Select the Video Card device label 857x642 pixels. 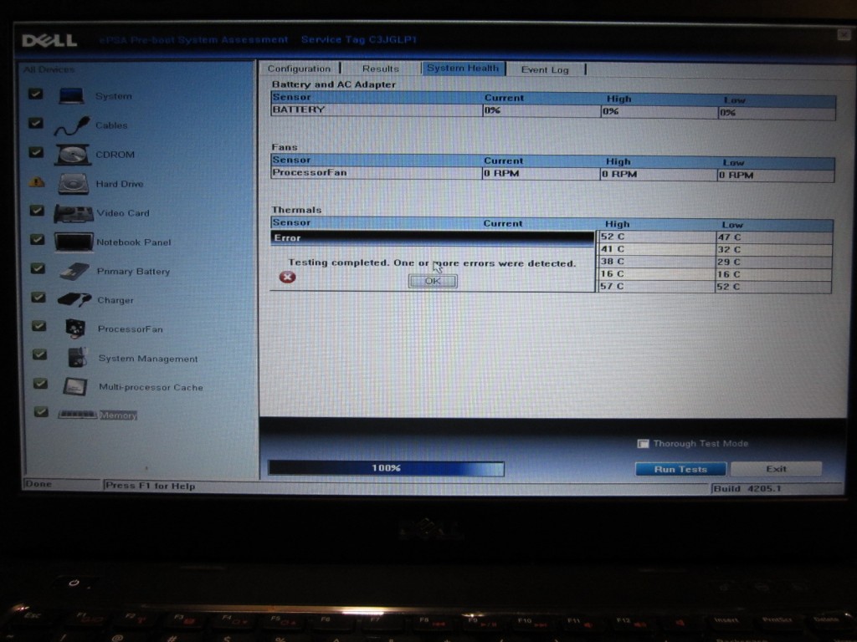pos(123,213)
